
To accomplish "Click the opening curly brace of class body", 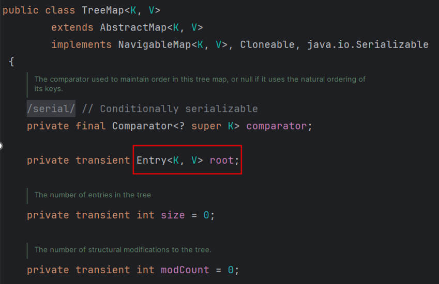I will (11, 62).
